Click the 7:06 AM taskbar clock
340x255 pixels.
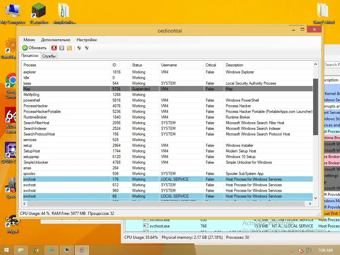(325, 250)
